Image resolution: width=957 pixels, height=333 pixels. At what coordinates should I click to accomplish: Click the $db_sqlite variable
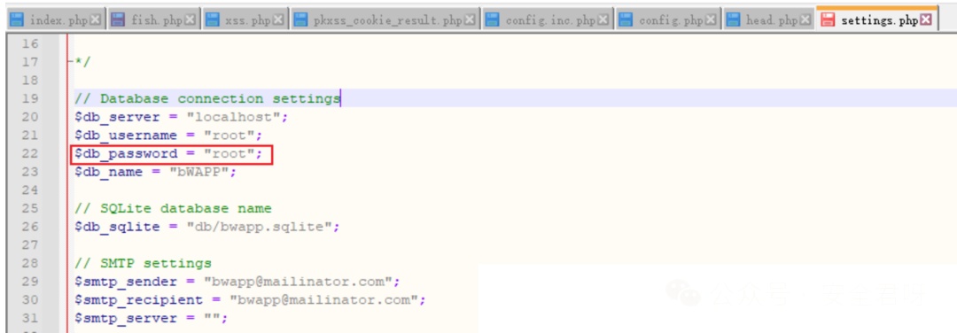tap(117, 227)
